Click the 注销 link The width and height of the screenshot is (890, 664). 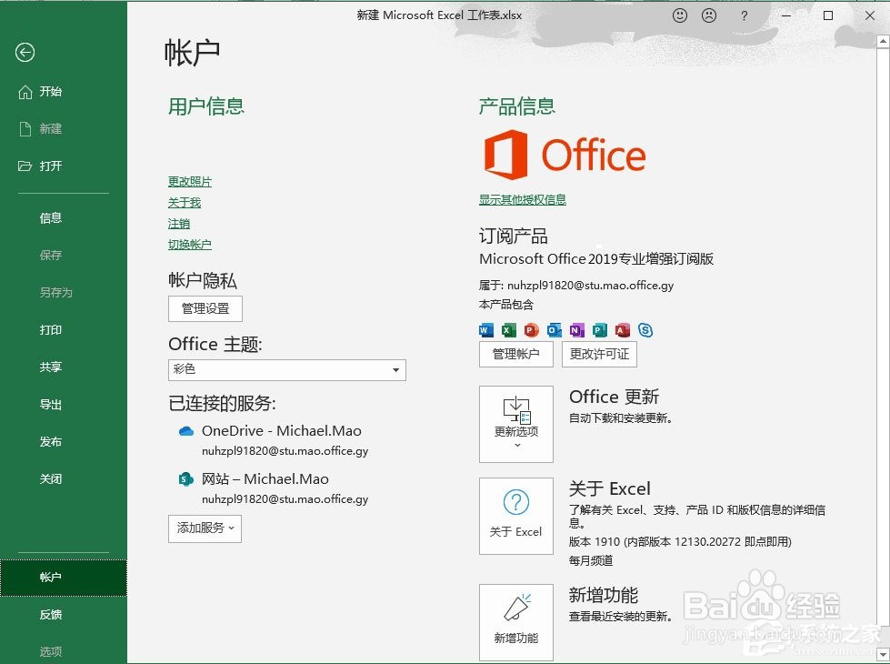tap(179, 223)
